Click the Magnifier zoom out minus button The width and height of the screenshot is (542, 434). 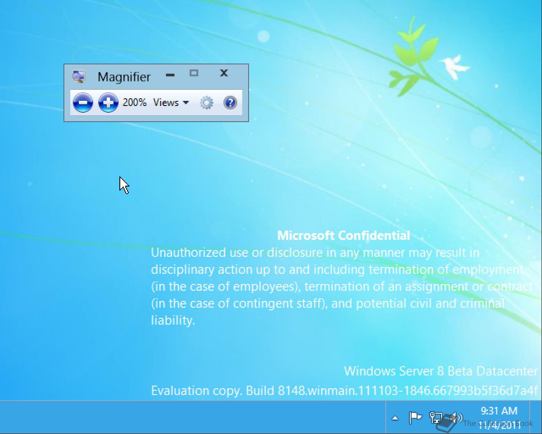point(83,103)
